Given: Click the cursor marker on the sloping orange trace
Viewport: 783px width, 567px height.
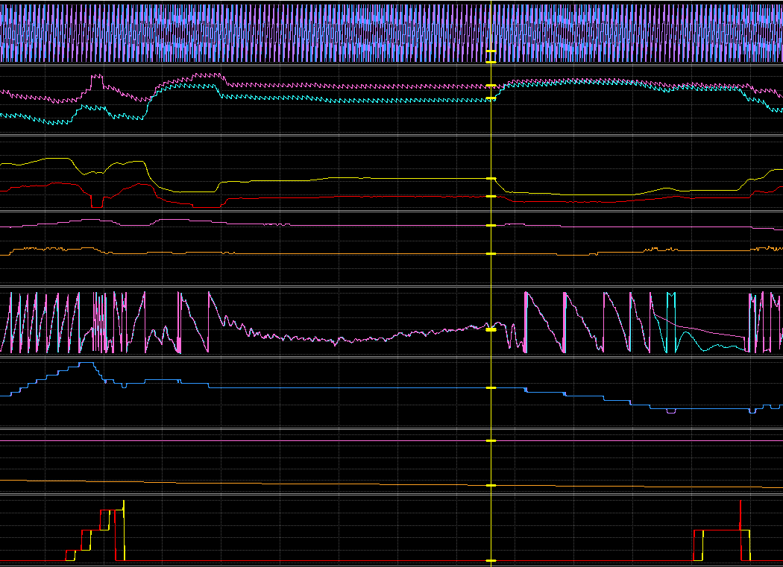Looking at the screenshot, I should 491,485.
